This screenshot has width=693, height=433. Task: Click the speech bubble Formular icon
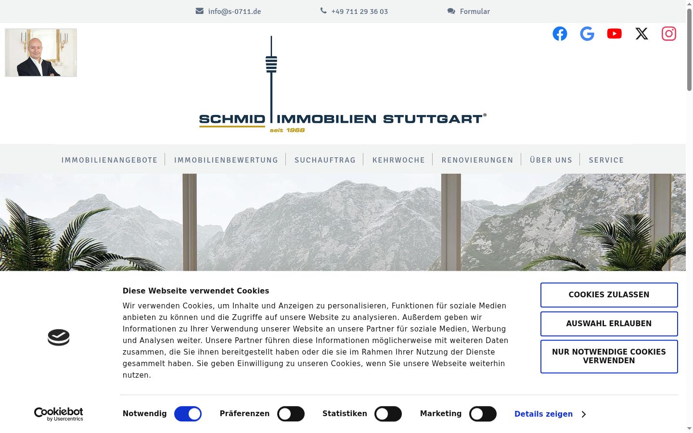pyautogui.click(x=451, y=11)
